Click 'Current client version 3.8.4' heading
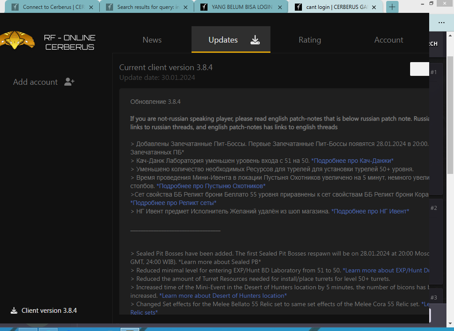 (x=166, y=67)
